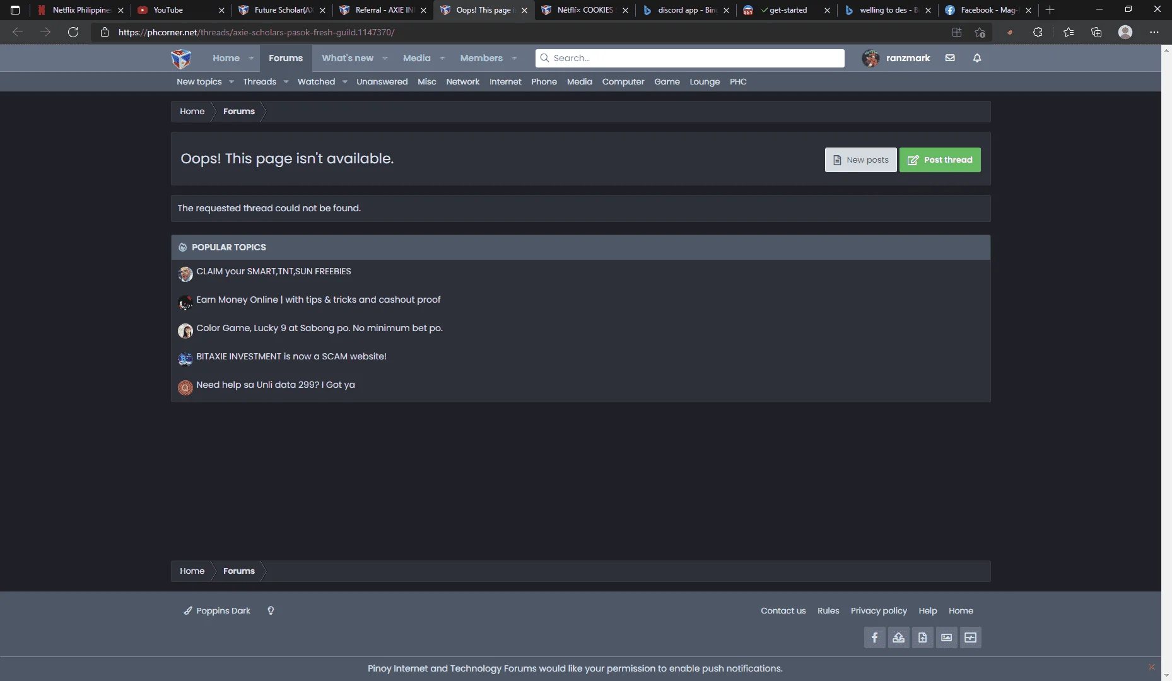Click the ranzmark username
Viewport: 1172px width, 681px height.
click(x=908, y=58)
